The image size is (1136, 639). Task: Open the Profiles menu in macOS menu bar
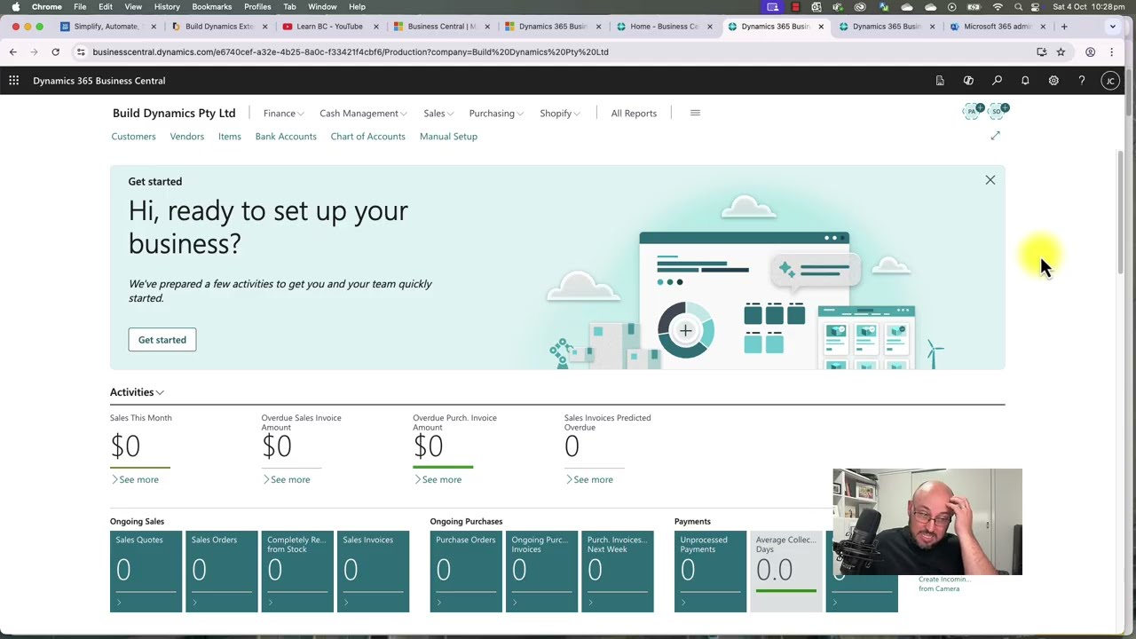[257, 7]
